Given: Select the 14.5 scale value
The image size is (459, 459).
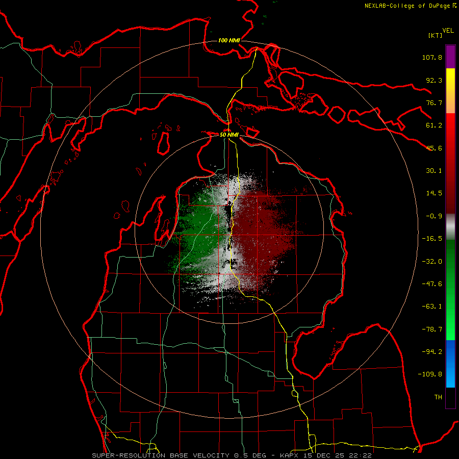Looking at the screenshot, I should [434, 193].
